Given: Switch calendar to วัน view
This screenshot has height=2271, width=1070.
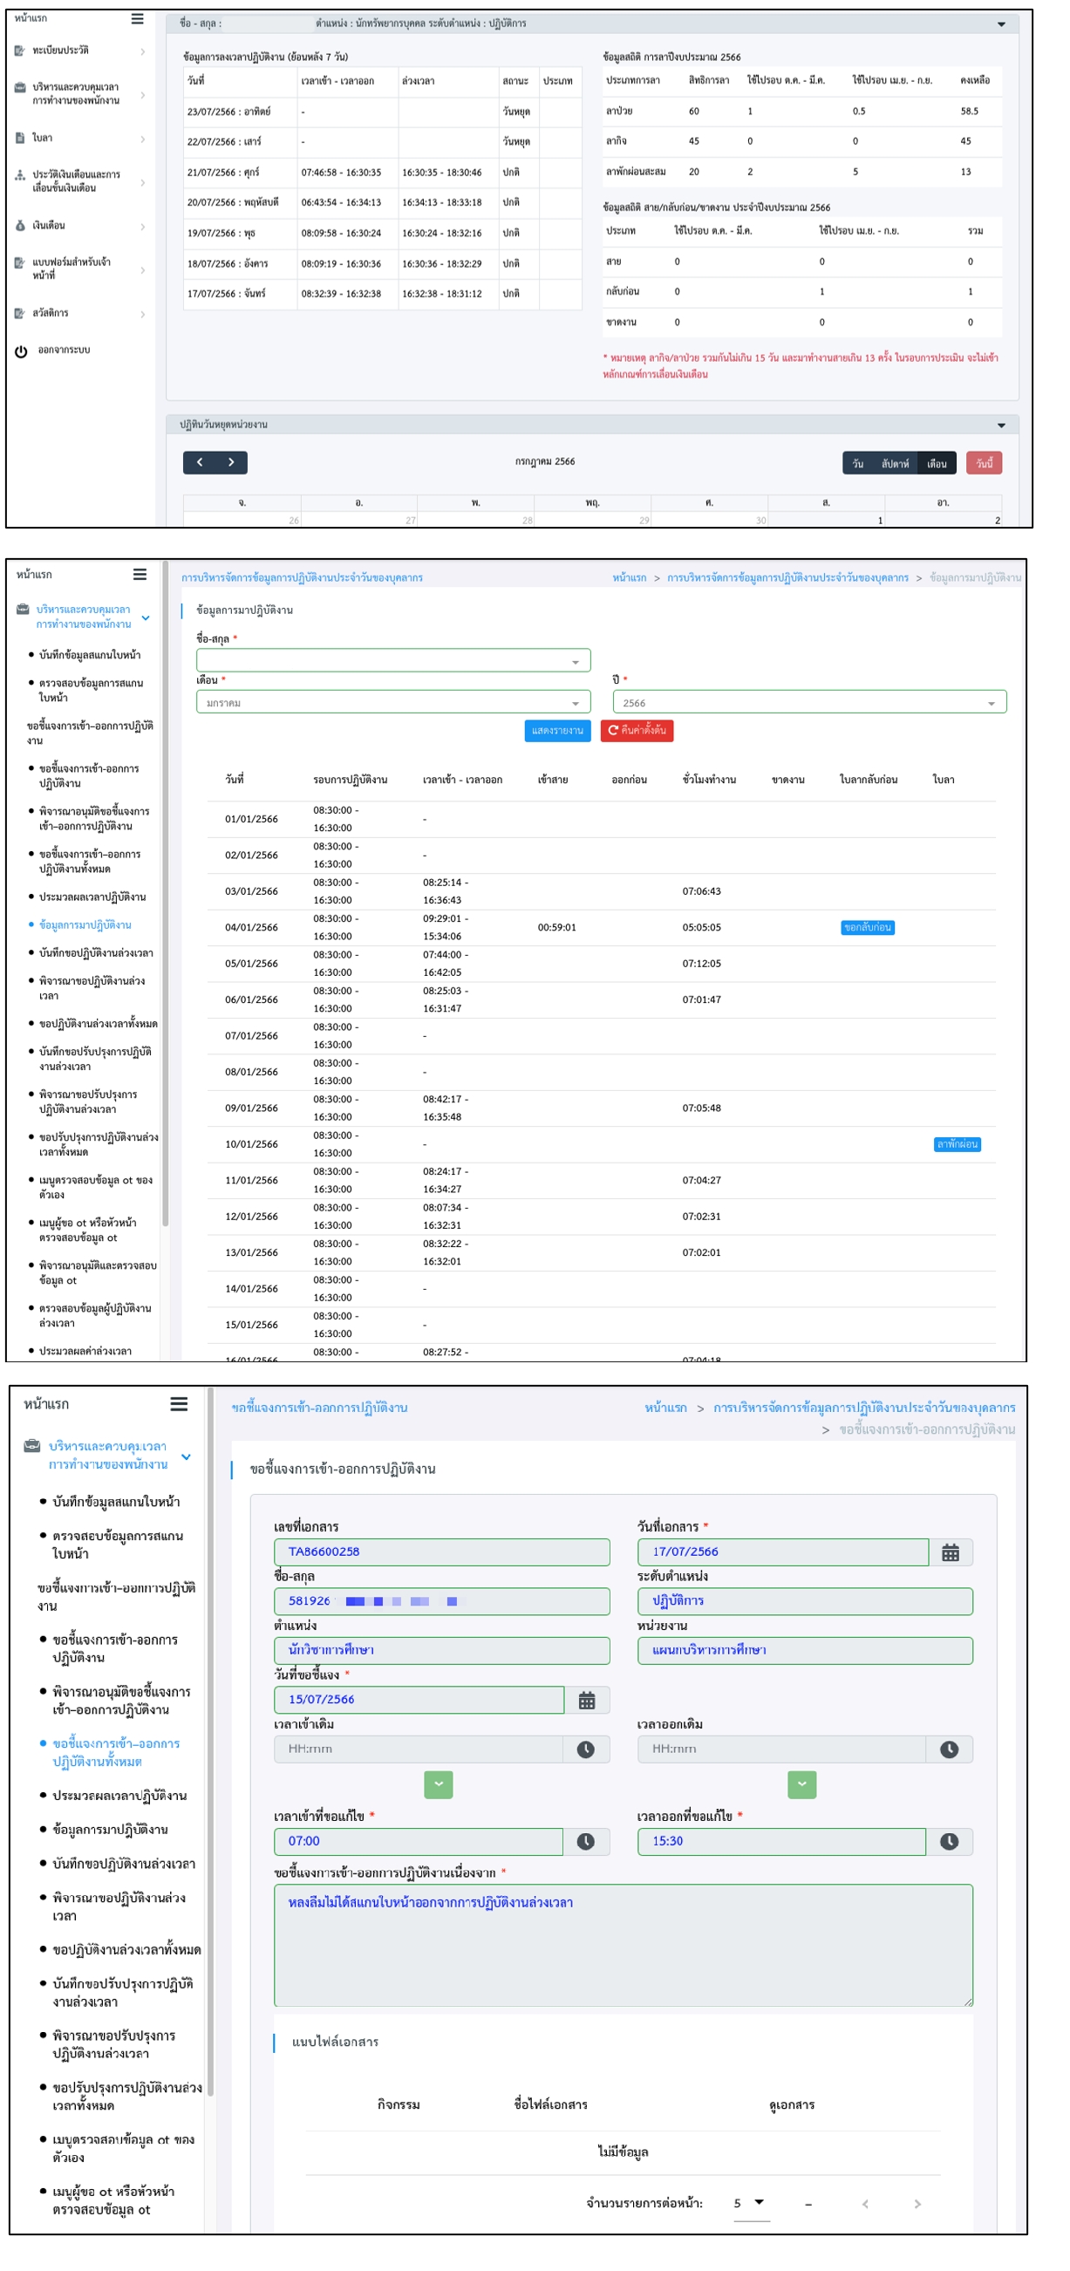Looking at the screenshot, I should click(x=857, y=464).
